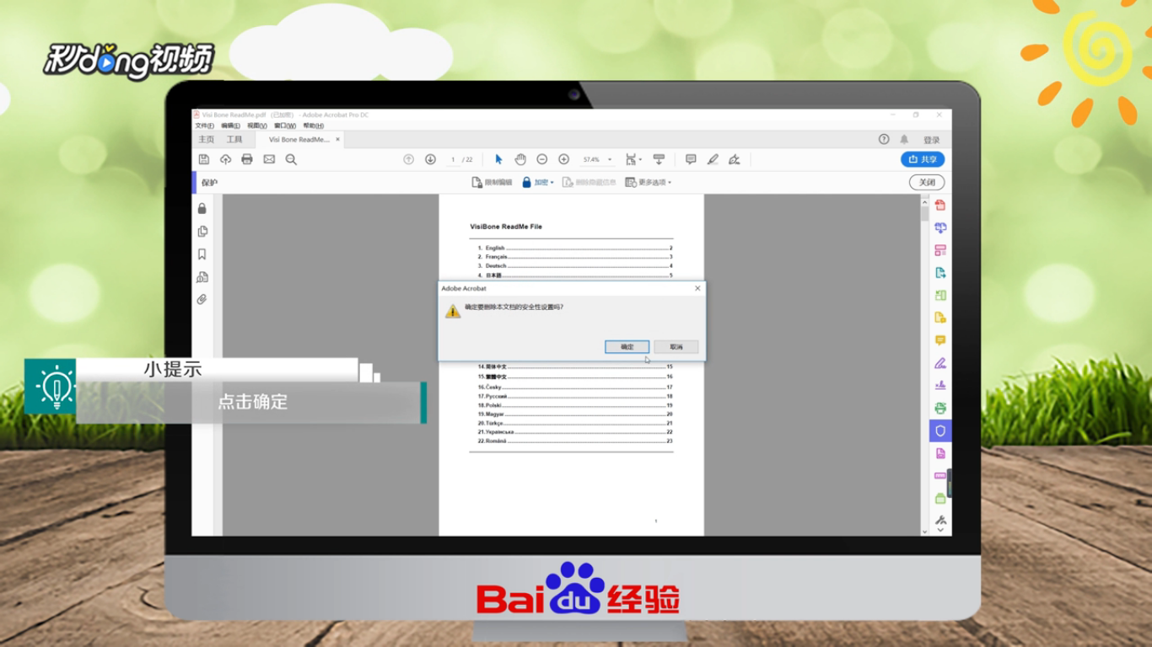
Task: Close the Visi Bone ReadMe document tab
Action: (x=338, y=139)
